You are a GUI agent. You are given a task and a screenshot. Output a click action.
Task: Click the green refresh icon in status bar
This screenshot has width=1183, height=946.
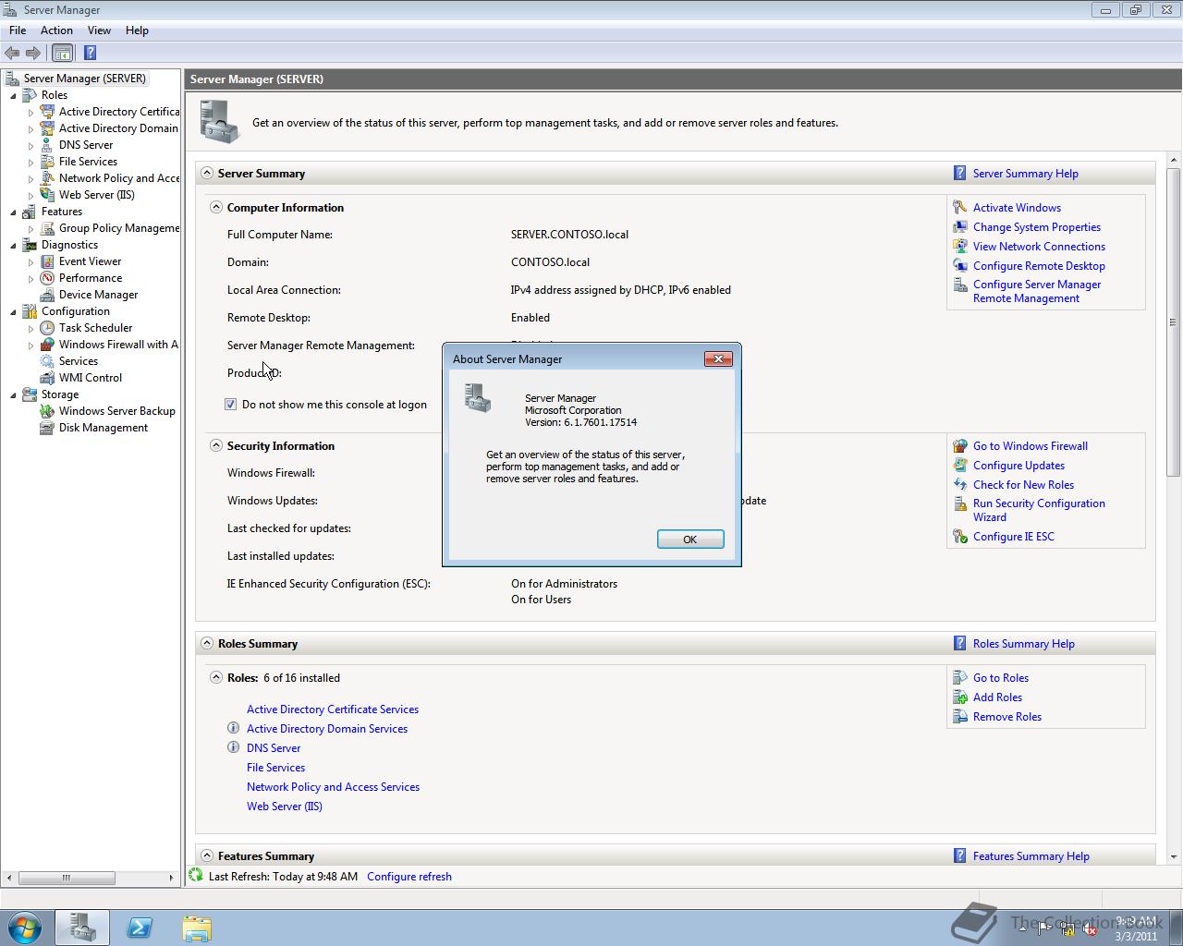click(x=196, y=876)
